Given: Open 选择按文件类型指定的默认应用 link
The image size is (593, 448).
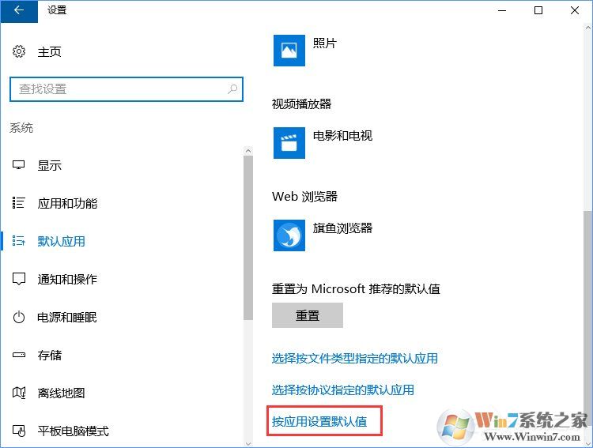Looking at the screenshot, I should 355,359.
